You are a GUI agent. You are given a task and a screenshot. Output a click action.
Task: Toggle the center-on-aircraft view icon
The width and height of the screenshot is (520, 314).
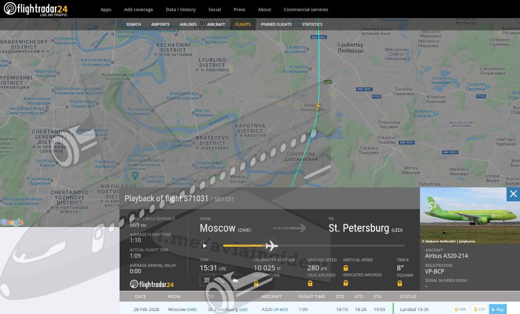click(207, 280)
